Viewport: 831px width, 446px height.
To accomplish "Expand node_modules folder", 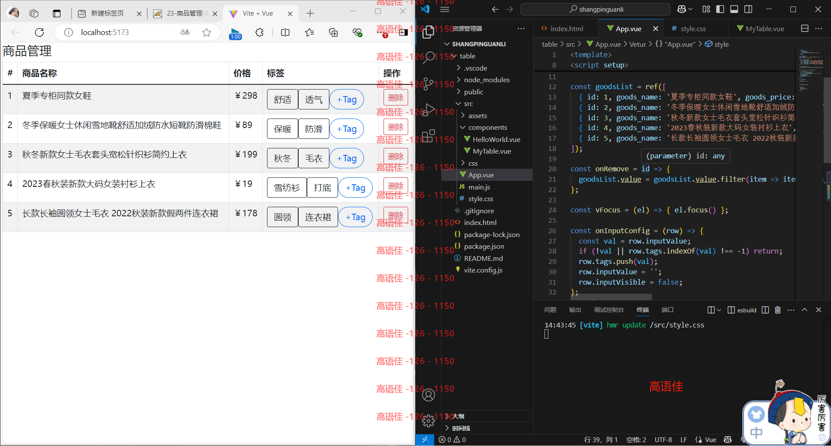I will (x=487, y=80).
